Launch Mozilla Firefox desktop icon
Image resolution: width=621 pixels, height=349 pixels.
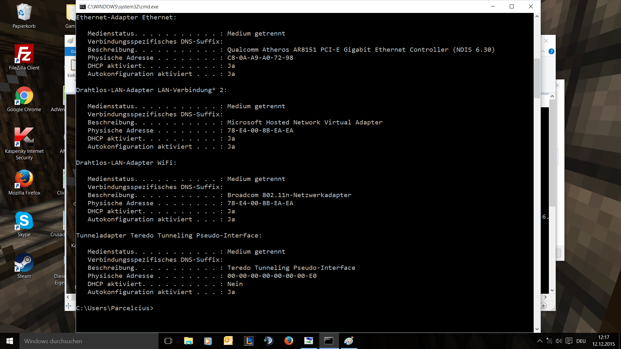pyautogui.click(x=24, y=179)
